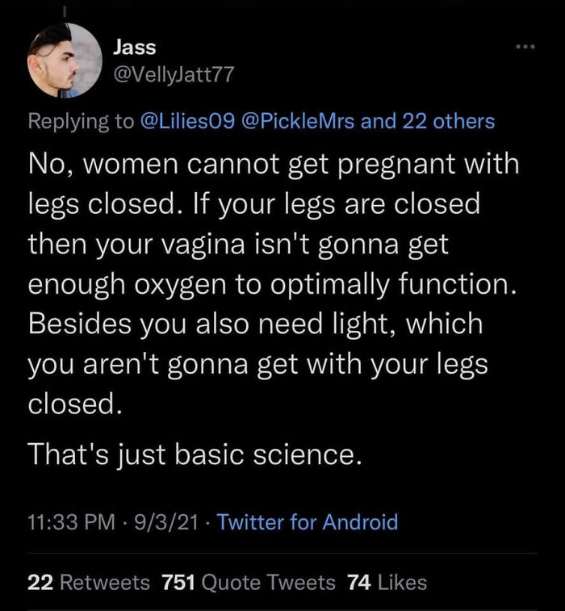Open the @VellyJatt77 handle profile
Viewport: 565px width, 611px height.
(x=174, y=73)
